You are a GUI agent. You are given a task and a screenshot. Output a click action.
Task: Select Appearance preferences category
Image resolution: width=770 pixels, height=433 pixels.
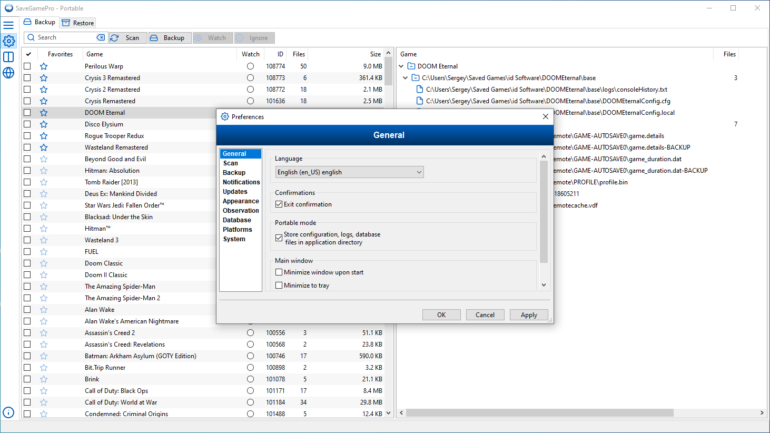tap(241, 201)
